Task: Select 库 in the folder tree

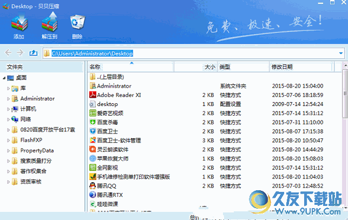Action: (23, 88)
